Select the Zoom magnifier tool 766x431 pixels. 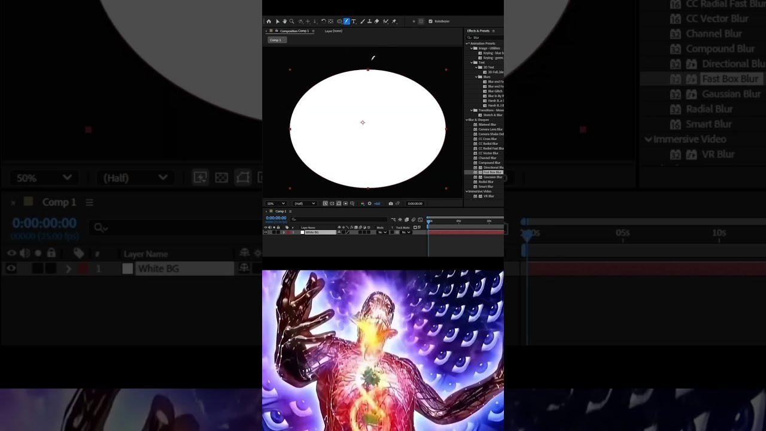click(291, 21)
